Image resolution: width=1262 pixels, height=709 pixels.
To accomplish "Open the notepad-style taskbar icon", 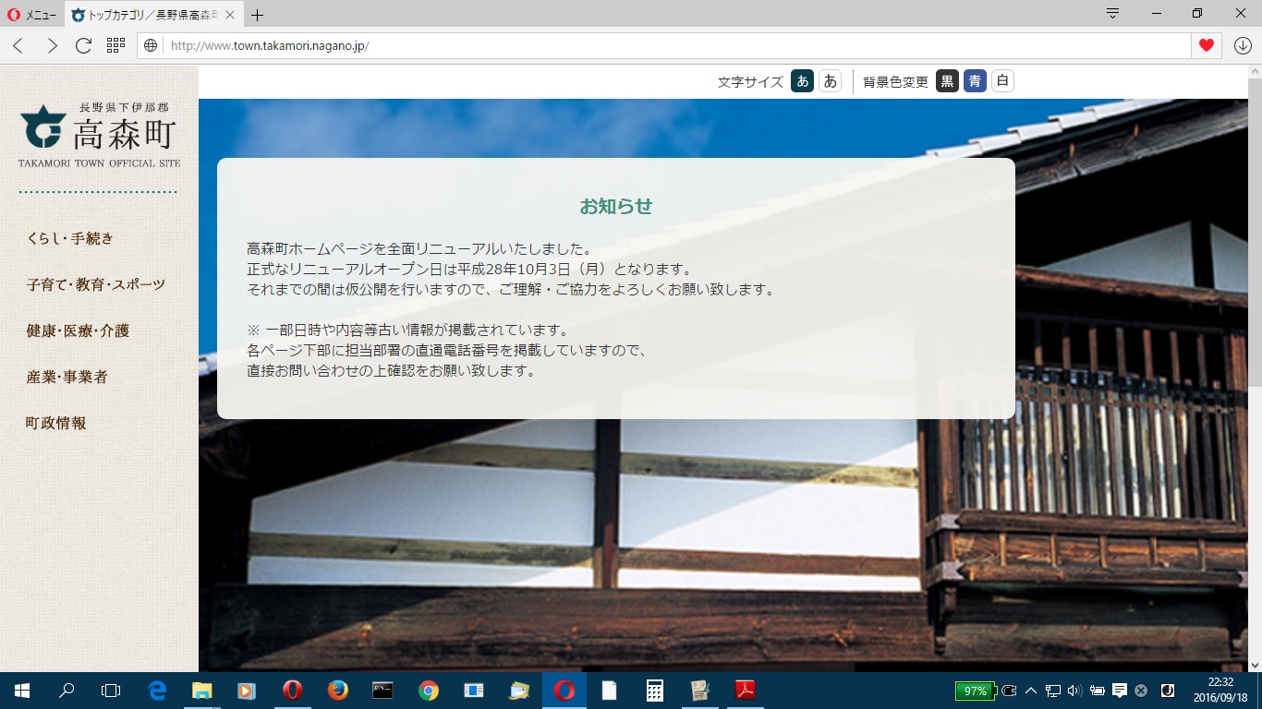I will (699, 691).
